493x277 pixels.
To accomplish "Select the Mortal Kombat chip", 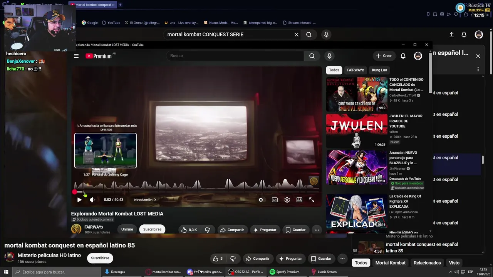I will coord(391,263).
